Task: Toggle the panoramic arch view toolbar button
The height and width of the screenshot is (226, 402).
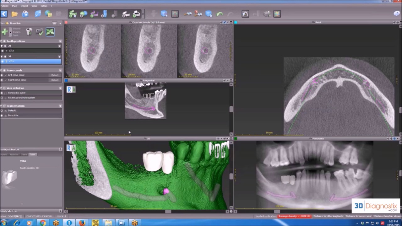Action: click(175, 14)
